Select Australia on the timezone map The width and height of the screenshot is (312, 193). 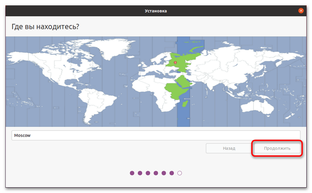(258, 106)
